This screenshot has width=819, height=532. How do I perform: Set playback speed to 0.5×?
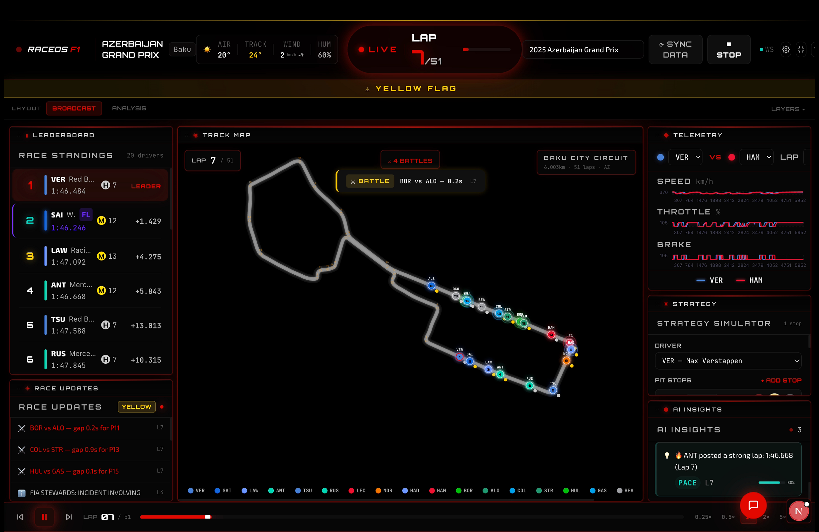tap(728, 517)
